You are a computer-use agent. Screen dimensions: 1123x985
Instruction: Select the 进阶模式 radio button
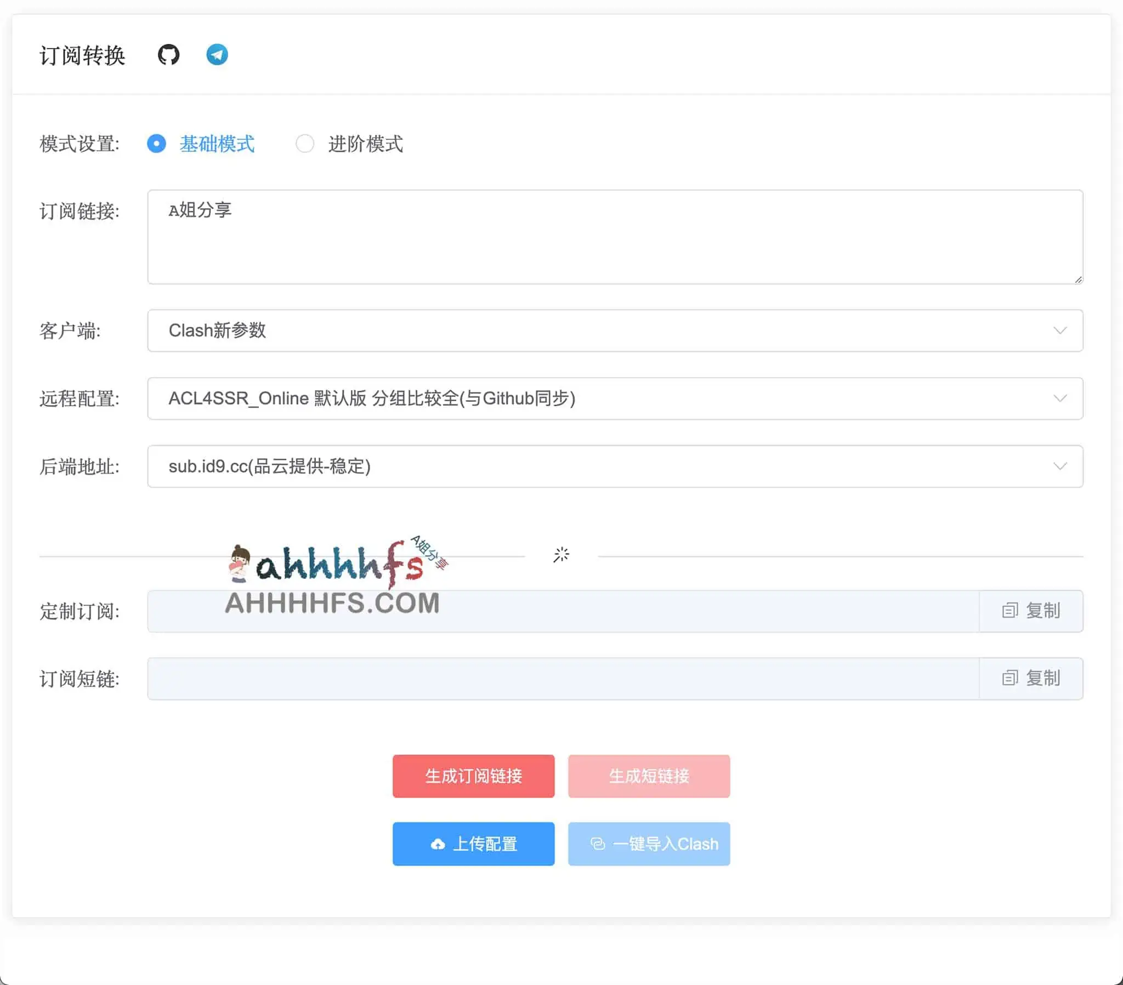(x=305, y=144)
